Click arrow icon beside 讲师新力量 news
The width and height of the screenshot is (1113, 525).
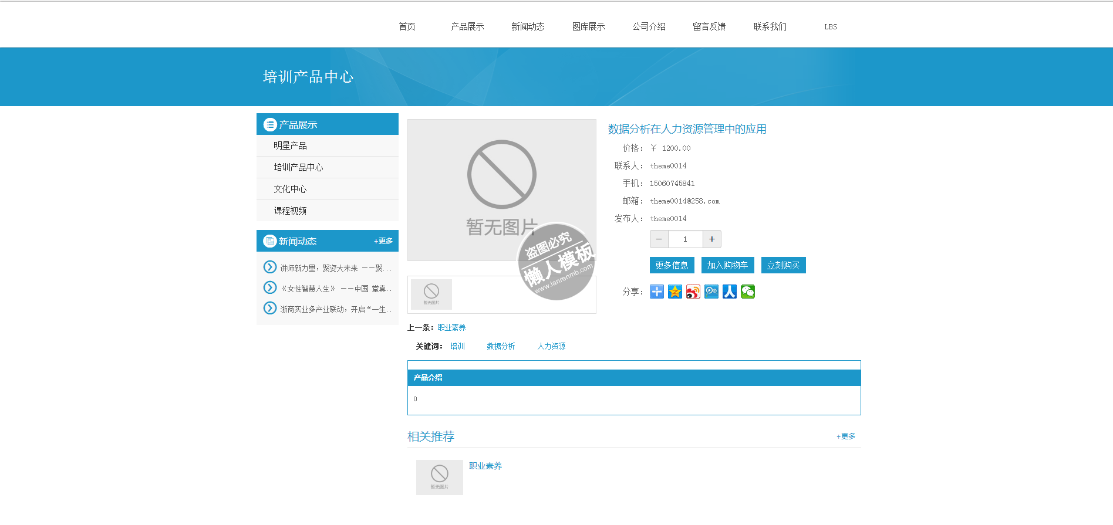(x=270, y=267)
